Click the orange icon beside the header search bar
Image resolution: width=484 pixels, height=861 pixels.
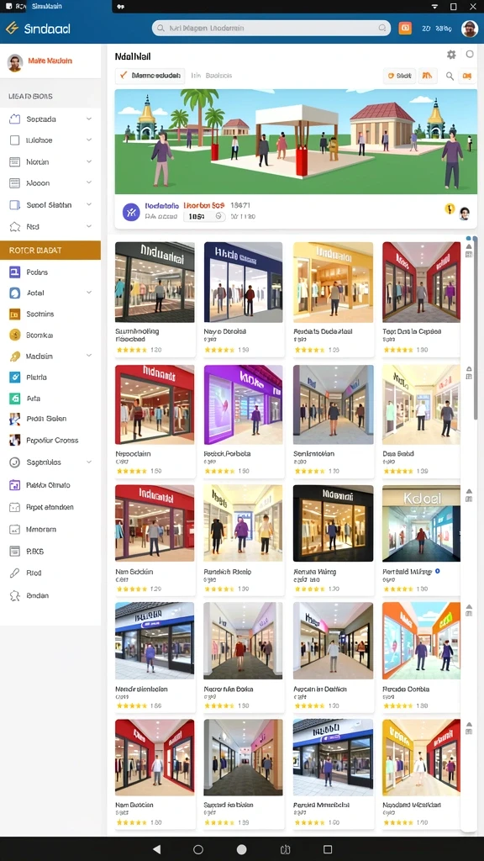405,28
